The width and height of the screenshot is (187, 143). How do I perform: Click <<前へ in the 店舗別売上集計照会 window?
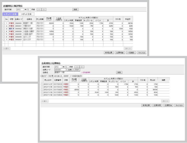[6, 48]
